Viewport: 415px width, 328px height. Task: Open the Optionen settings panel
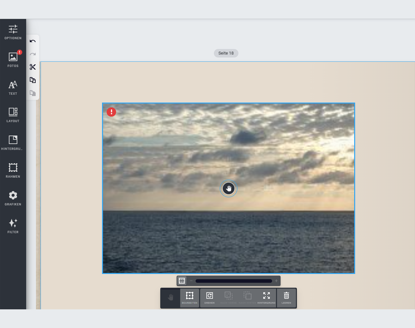pyautogui.click(x=13, y=32)
